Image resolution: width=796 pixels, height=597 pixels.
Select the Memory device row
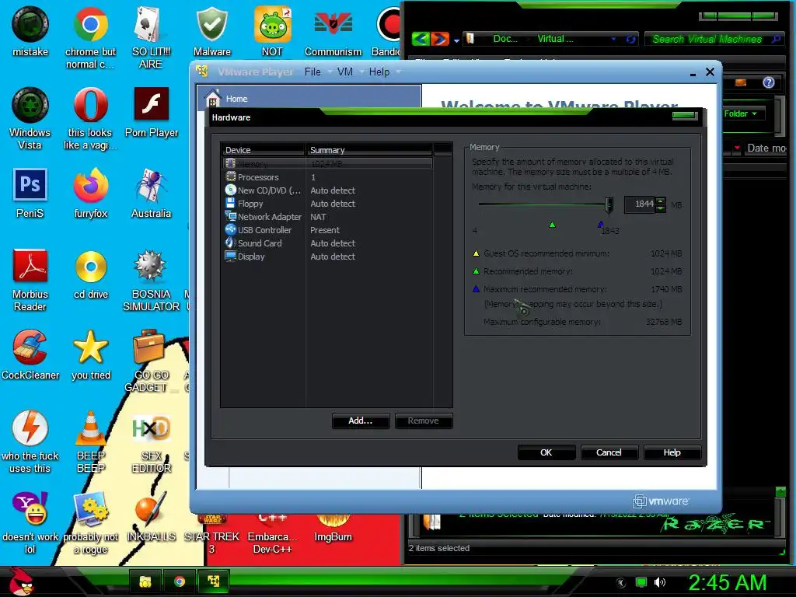(327, 163)
